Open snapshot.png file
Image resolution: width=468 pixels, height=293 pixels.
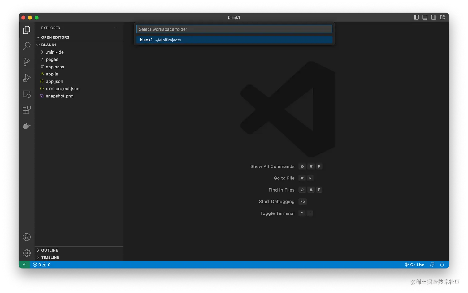(80, 96)
